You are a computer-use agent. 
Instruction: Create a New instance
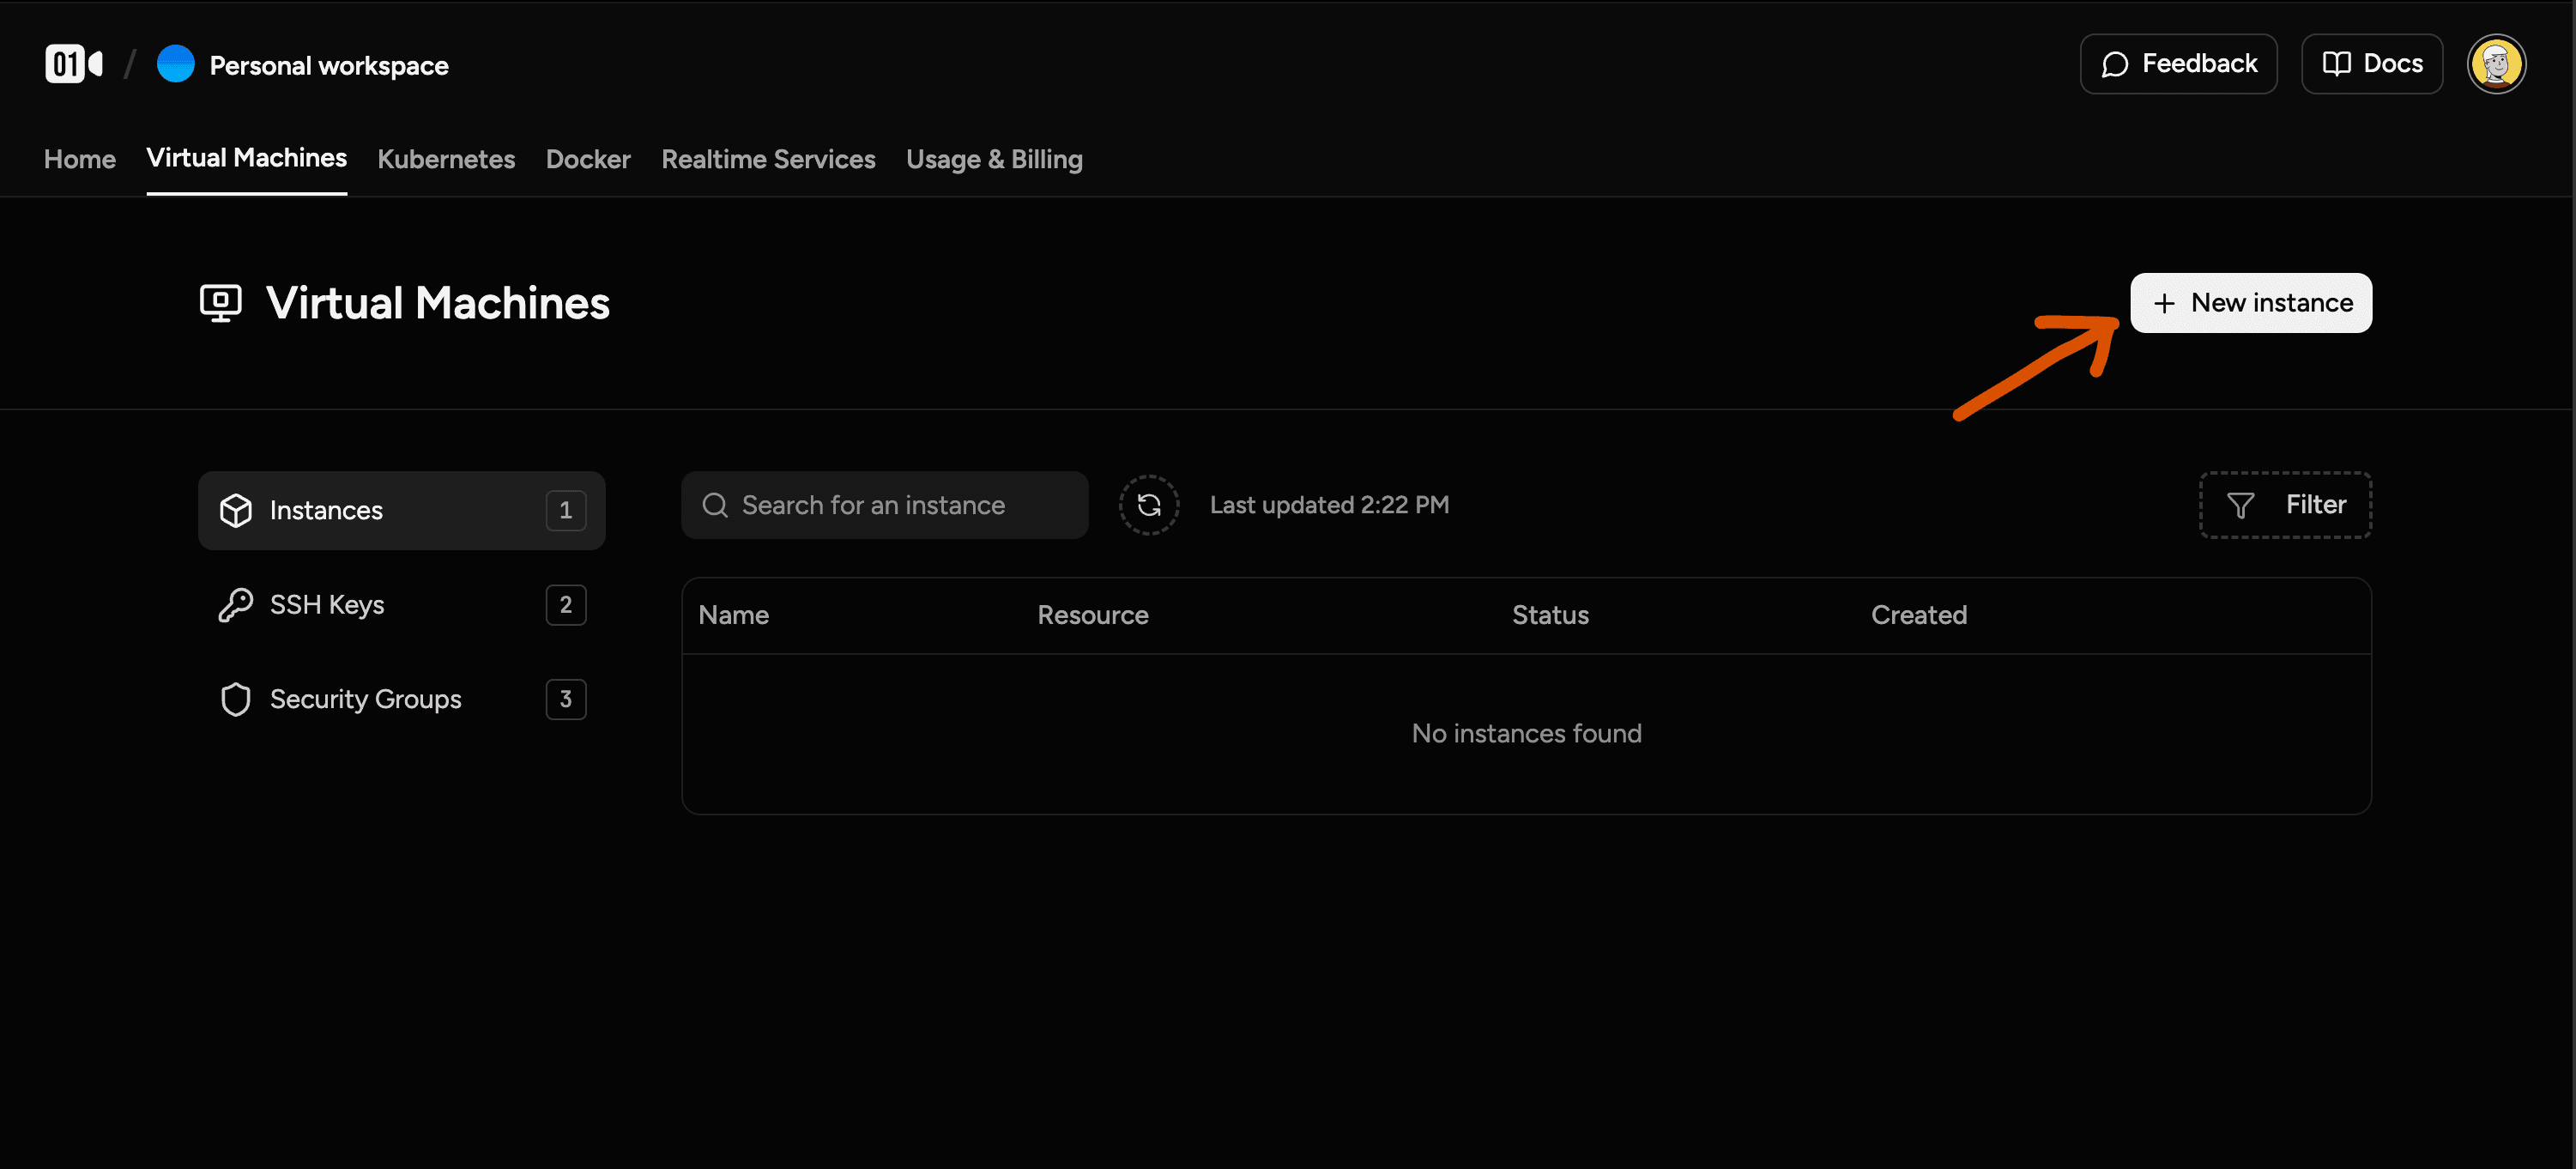coord(2251,303)
